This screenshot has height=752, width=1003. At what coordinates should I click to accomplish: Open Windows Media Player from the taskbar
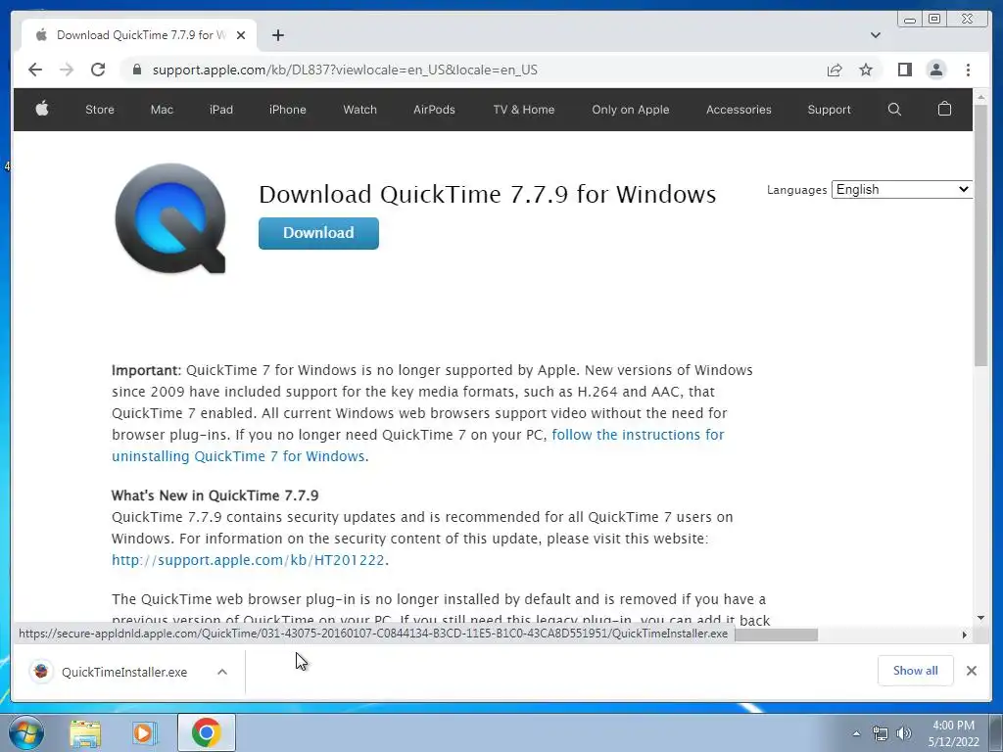[x=145, y=732]
